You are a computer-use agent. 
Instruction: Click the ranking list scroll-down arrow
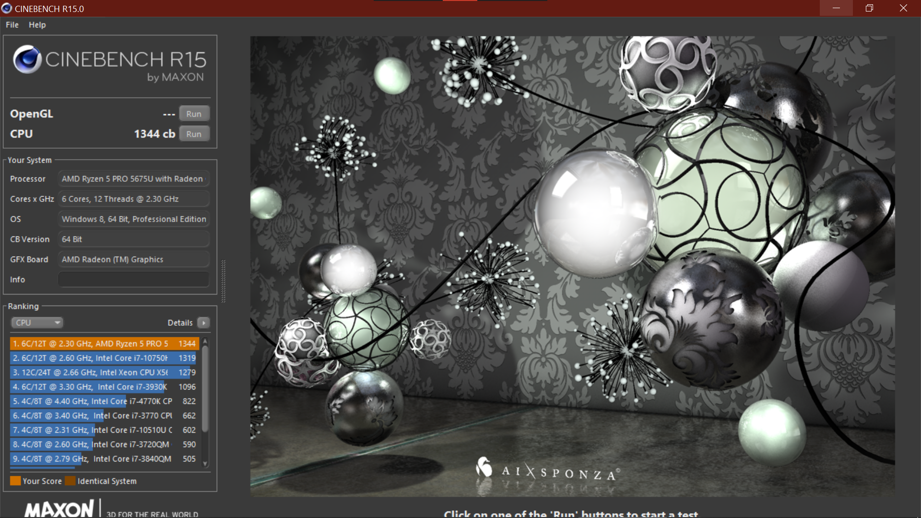(205, 464)
